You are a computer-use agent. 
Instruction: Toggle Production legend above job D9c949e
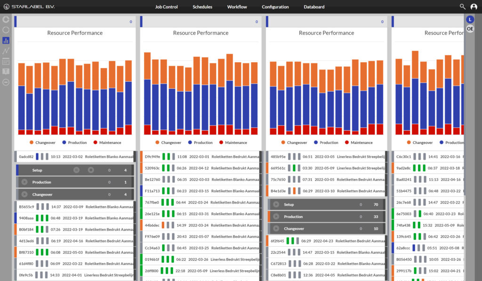point(201,143)
